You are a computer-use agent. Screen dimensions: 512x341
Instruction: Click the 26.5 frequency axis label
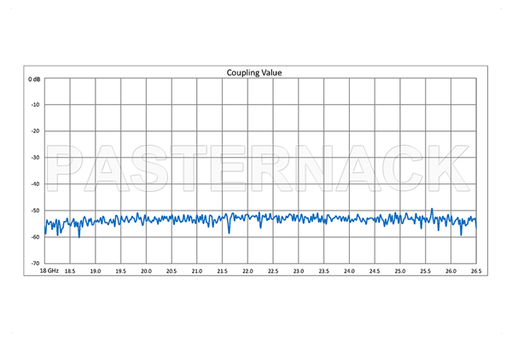pyautogui.click(x=475, y=270)
